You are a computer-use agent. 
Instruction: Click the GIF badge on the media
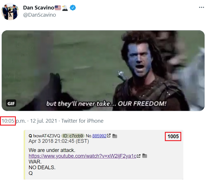11,103
